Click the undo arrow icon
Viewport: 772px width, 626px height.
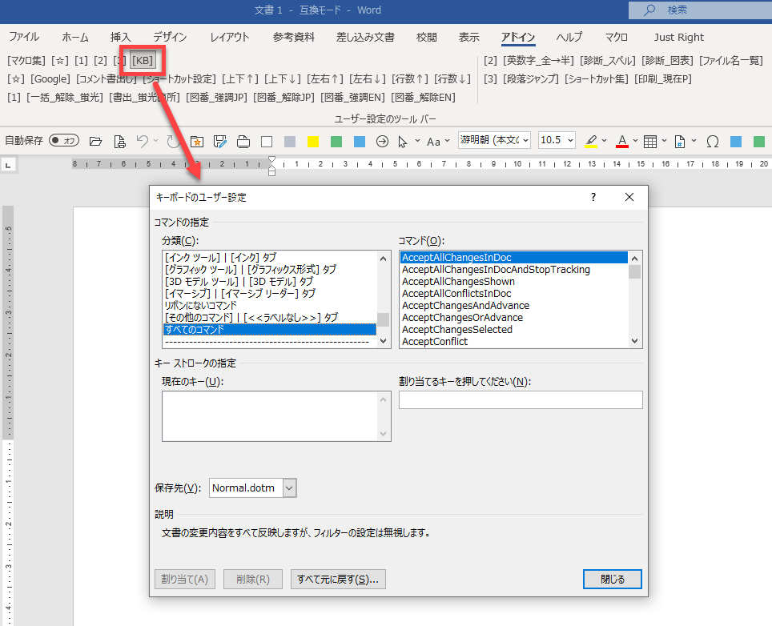pos(143,141)
